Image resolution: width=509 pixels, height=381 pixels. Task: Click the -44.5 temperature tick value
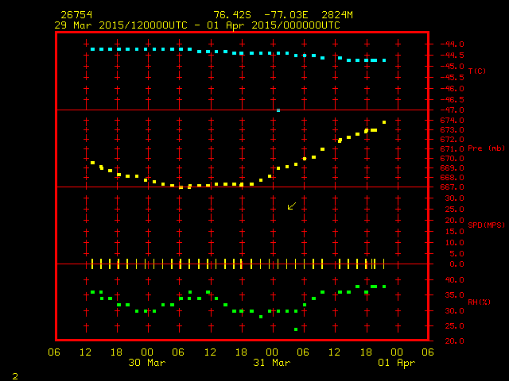[x=452, y=56]
